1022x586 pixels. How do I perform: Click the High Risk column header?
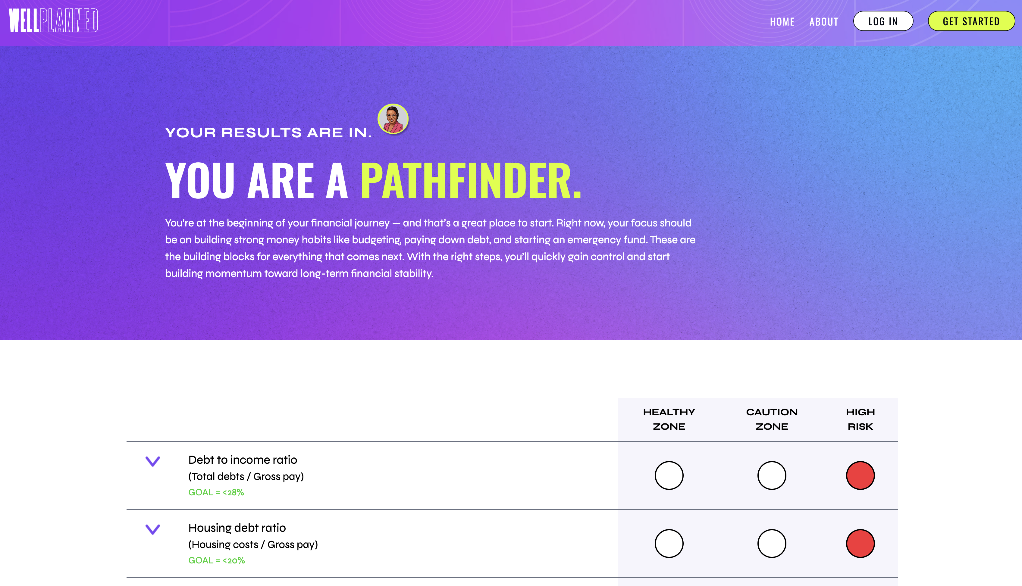click(x=860, y=419)
